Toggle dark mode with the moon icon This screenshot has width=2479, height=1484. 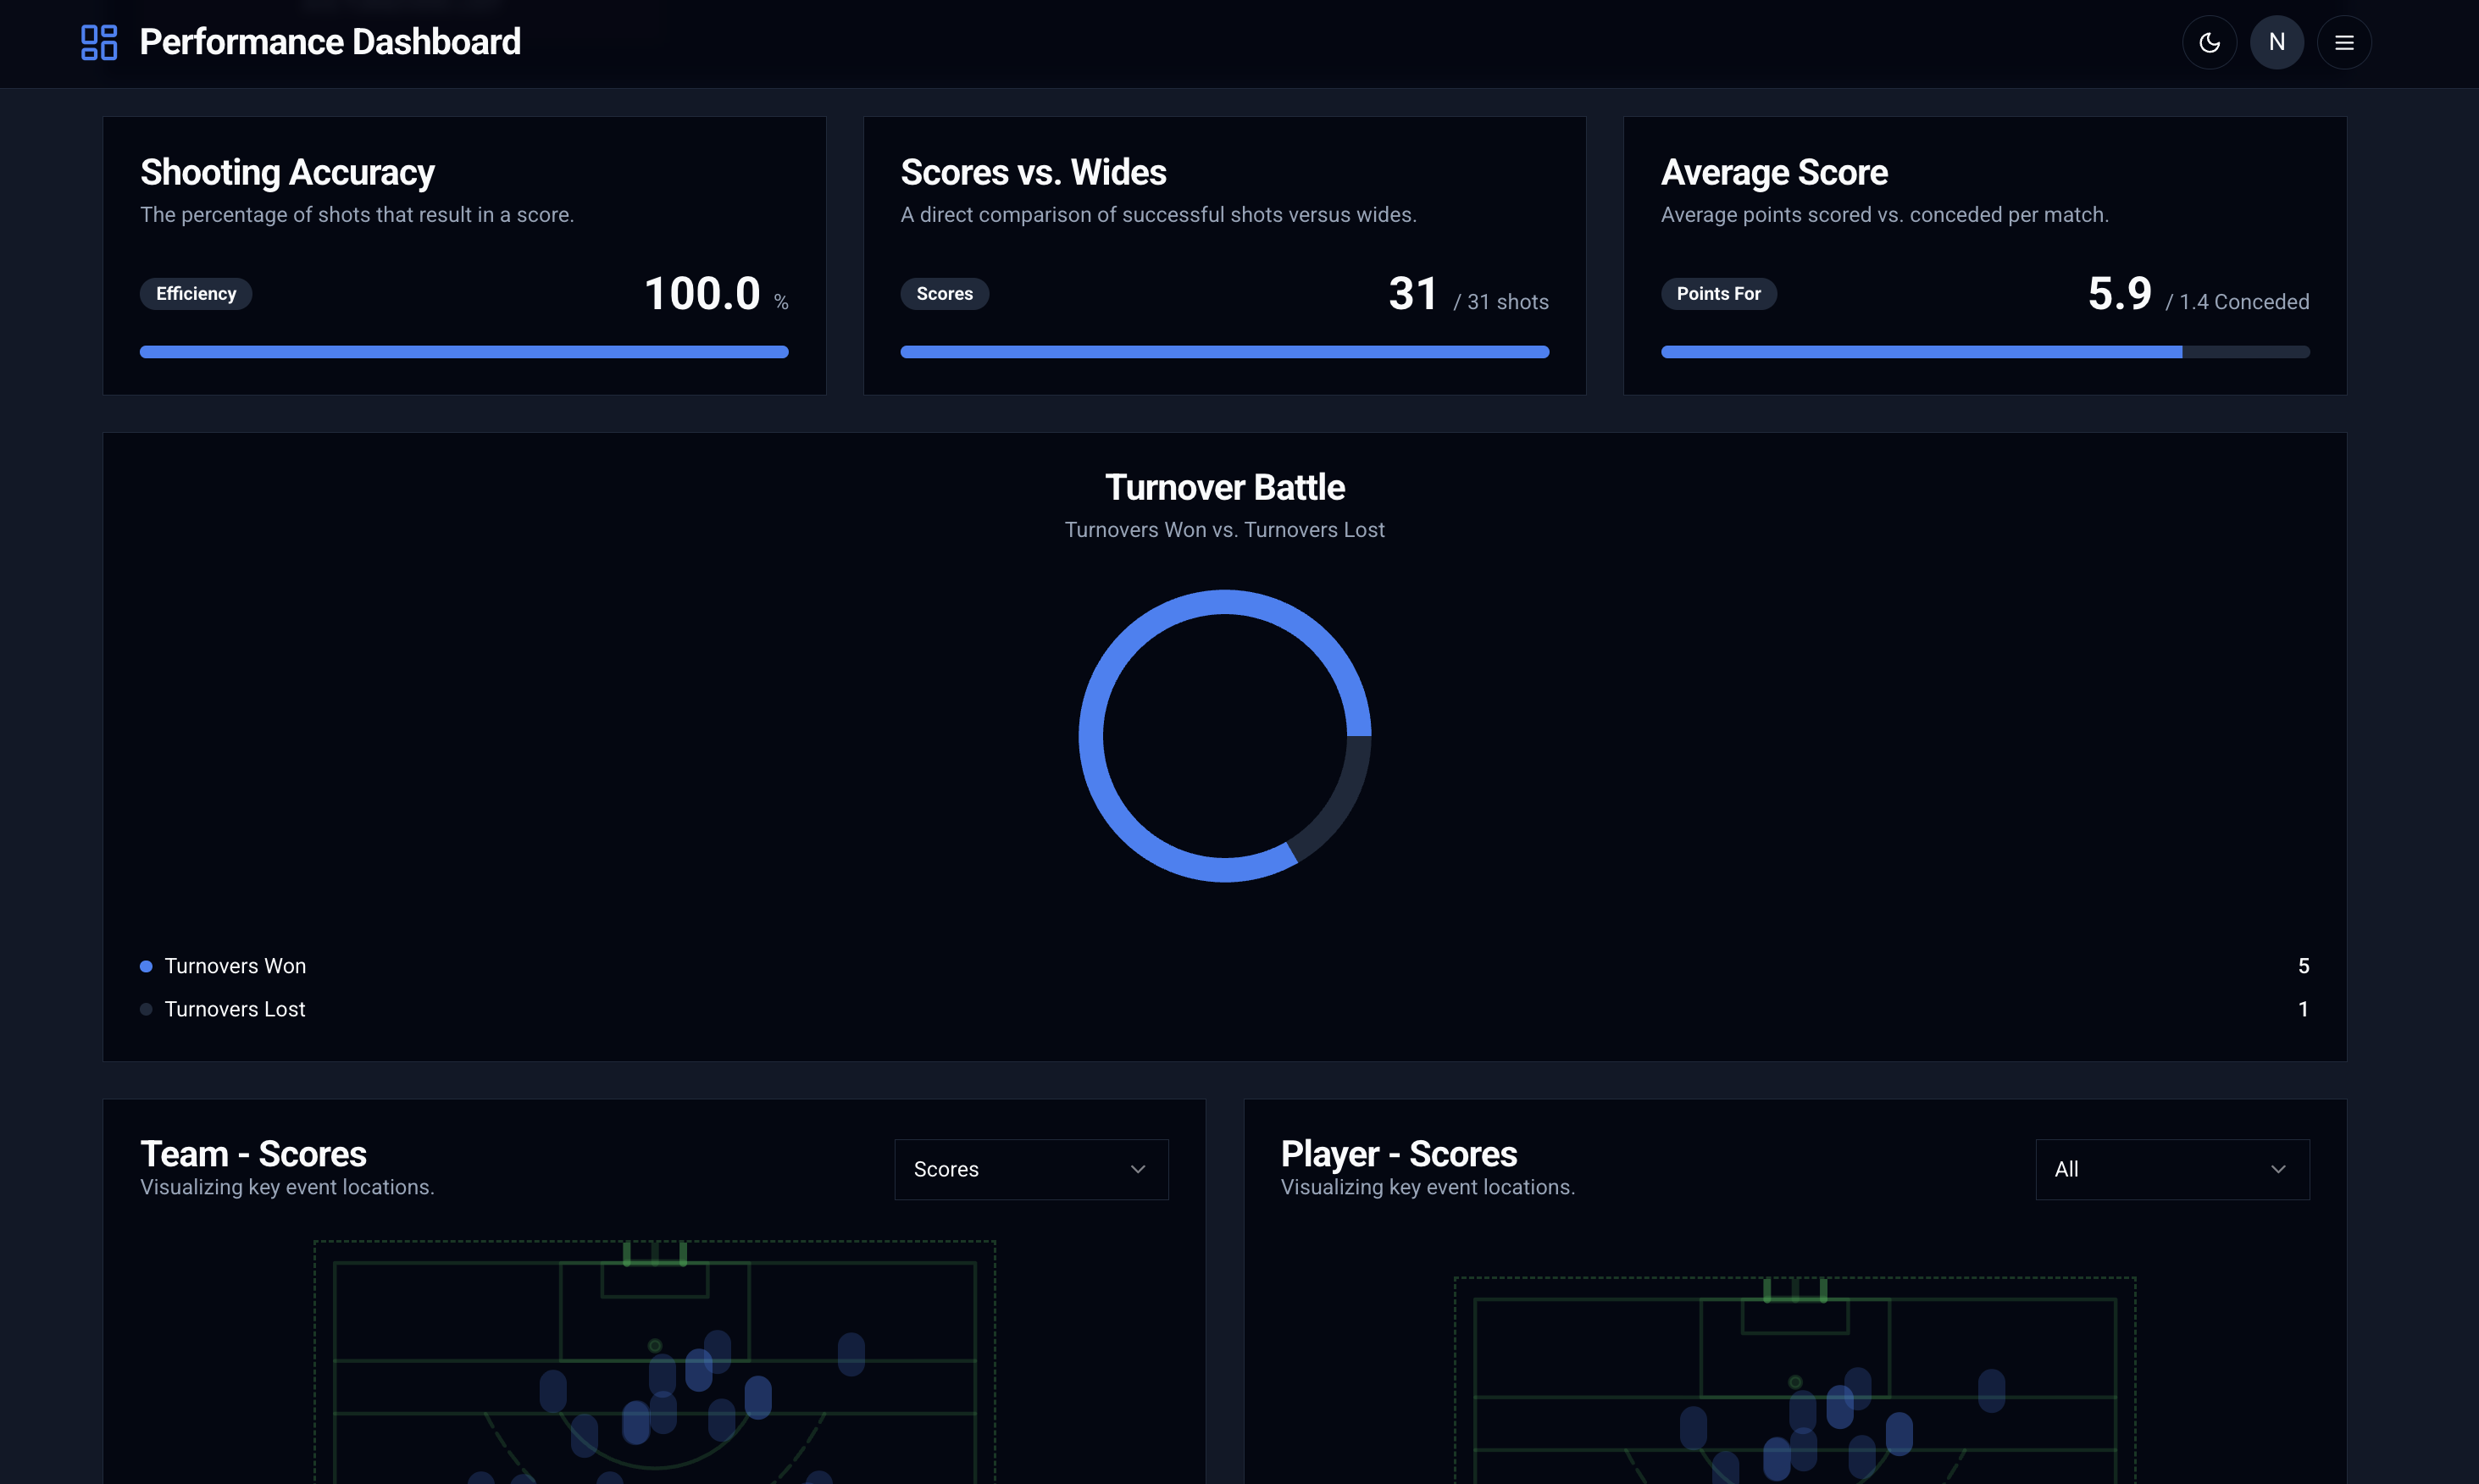pos(2209,42)
